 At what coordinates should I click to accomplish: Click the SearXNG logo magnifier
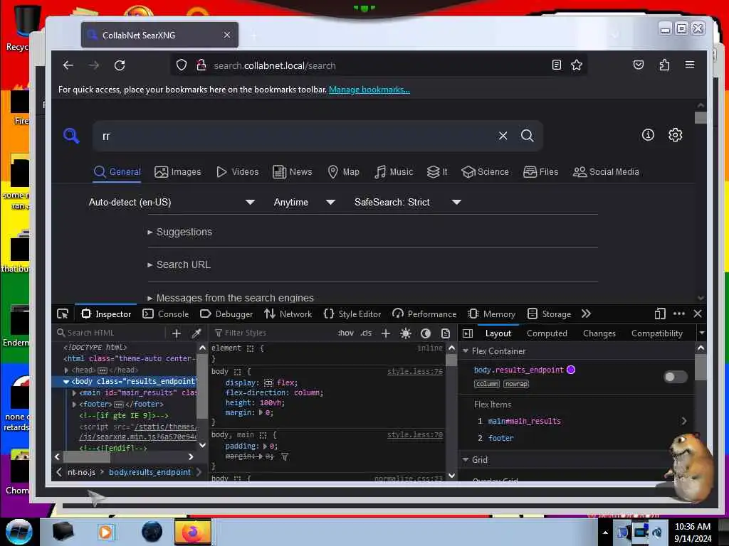coord(71,136)
